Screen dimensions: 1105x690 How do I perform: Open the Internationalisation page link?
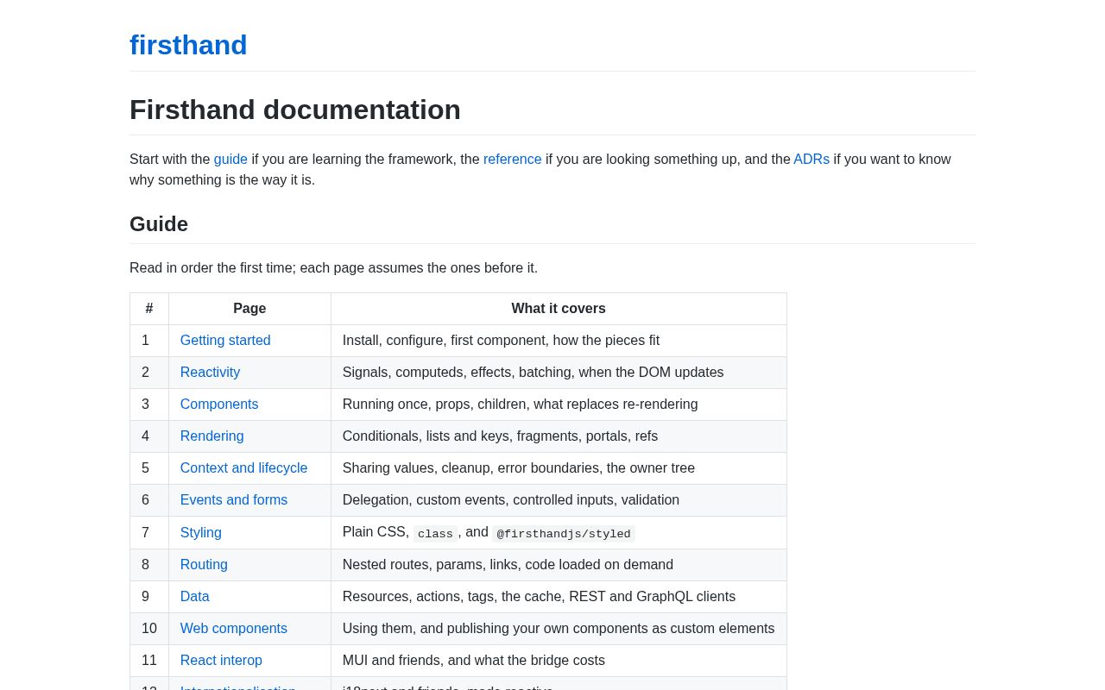coord(237,687)
